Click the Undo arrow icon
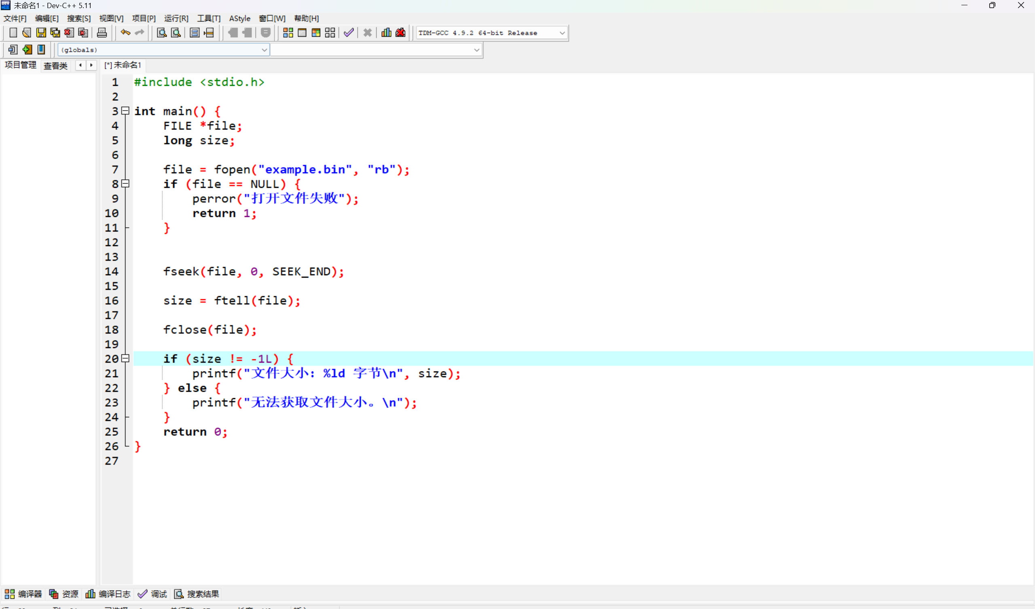Image resolution: width=1035 pixels, height=609 pixels. pos(125,33)
